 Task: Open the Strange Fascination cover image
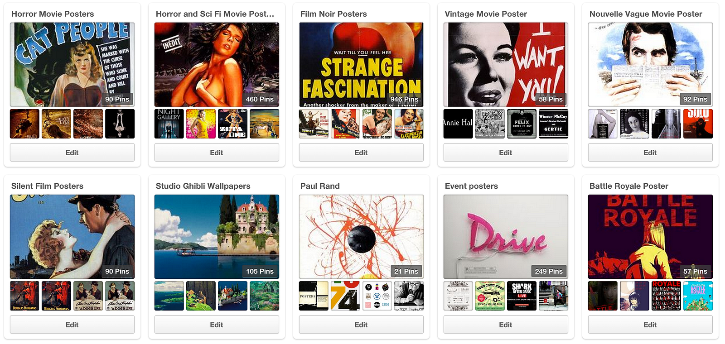[x=361, y=65]
